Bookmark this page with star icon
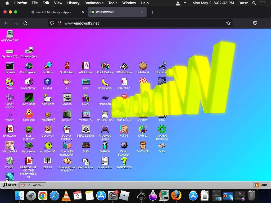The width and height of the screenshot is (271, 203). point(228,23)
